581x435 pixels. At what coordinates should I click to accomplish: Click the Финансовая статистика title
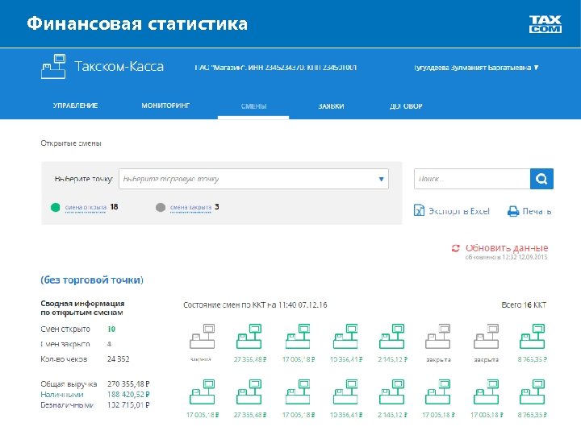pos(137,23)
